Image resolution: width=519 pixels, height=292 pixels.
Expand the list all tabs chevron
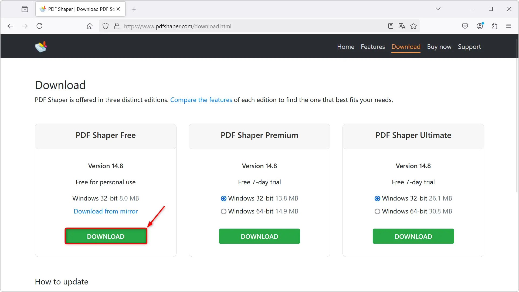tap(438, 9)
